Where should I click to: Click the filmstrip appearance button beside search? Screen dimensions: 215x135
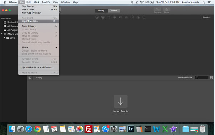pos(211,78)
